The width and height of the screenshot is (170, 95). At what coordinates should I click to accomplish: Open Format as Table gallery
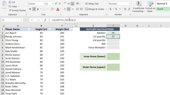150,7
